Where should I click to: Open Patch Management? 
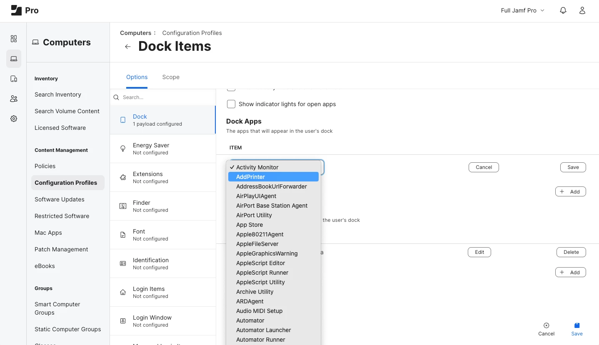[x=61, y=249]
